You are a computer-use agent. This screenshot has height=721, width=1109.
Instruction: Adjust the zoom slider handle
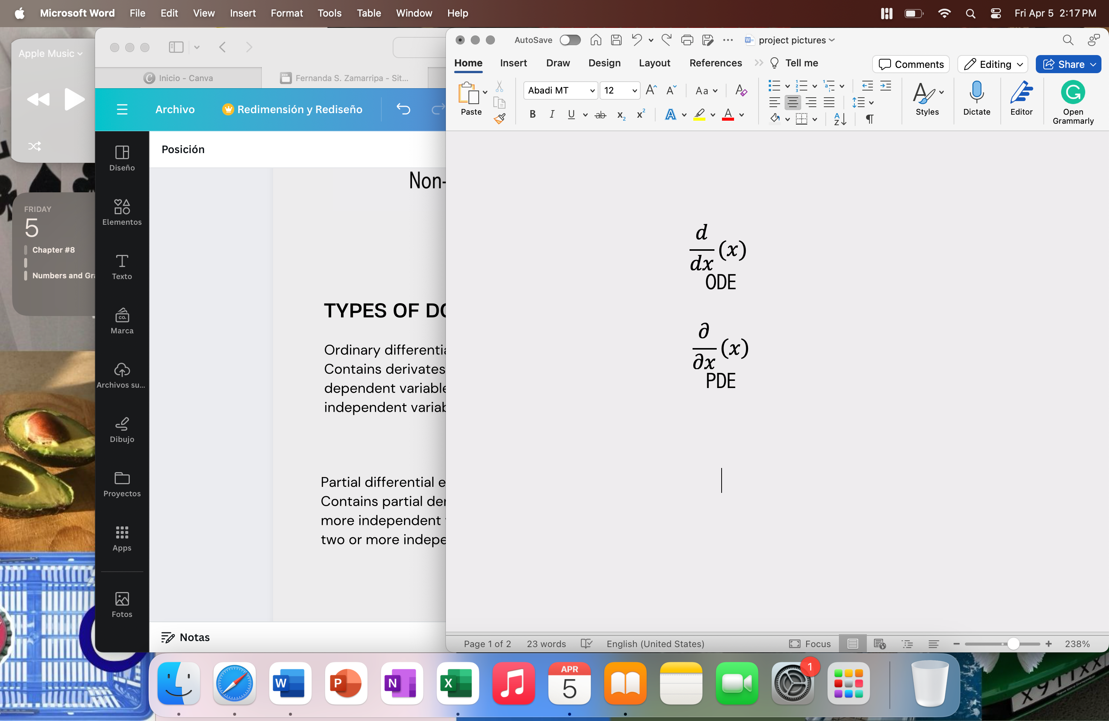pyautogui.click(x=1013, y=643)
